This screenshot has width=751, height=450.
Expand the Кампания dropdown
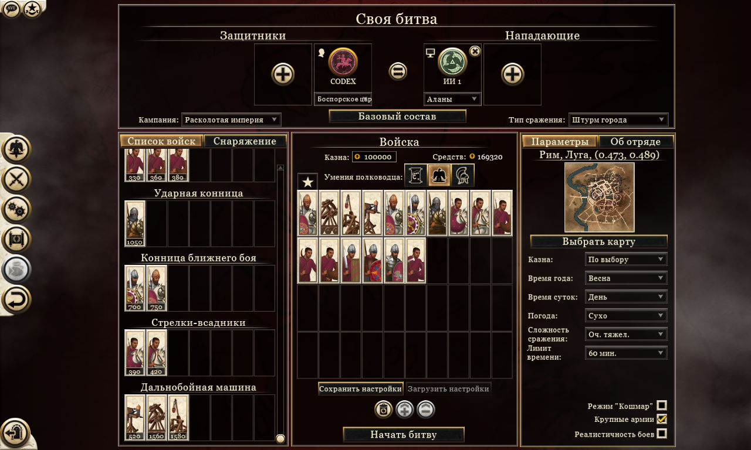(x=231, y=120)
